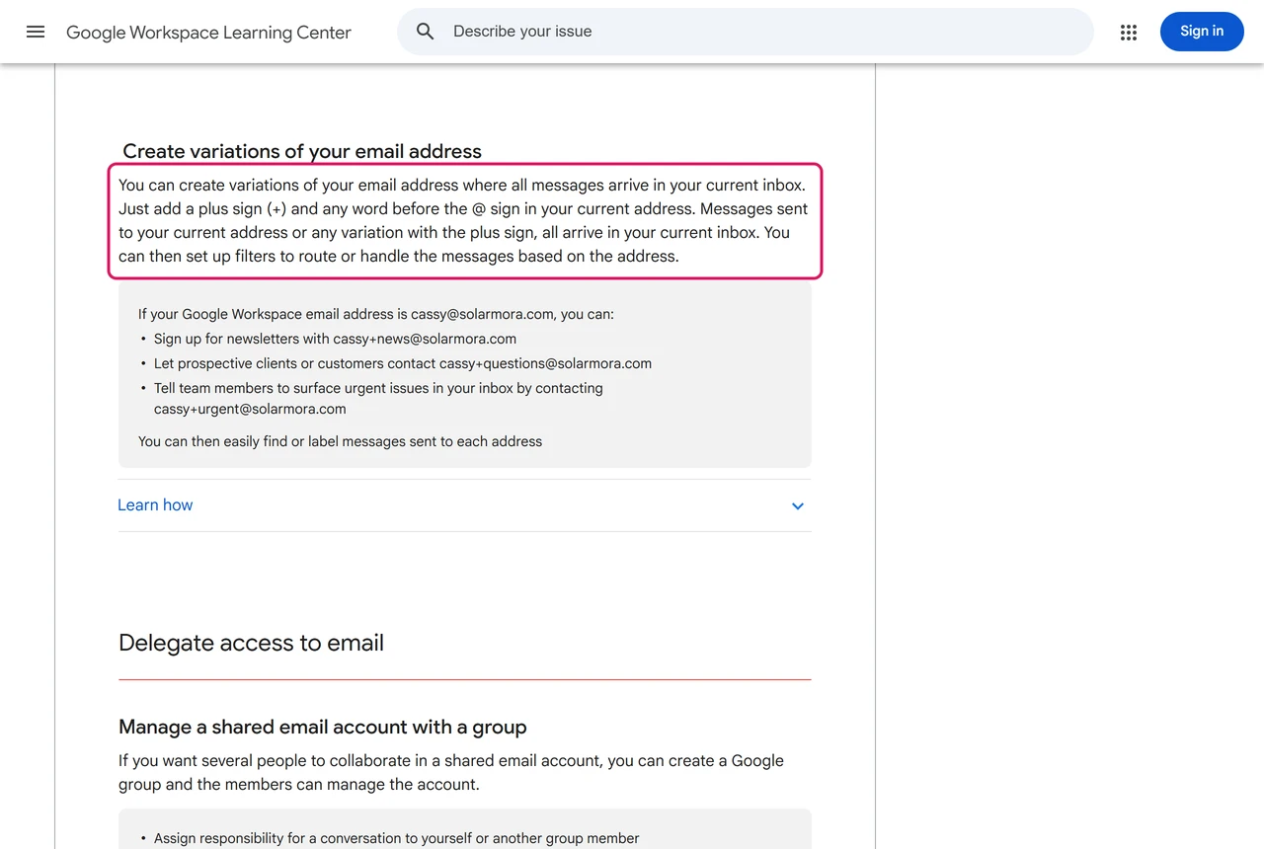Click the Create variations of your email address heading
Image resolution: width=1264 pixels, height=849 pixels.
pyautogui.click(x=302, y=151)
